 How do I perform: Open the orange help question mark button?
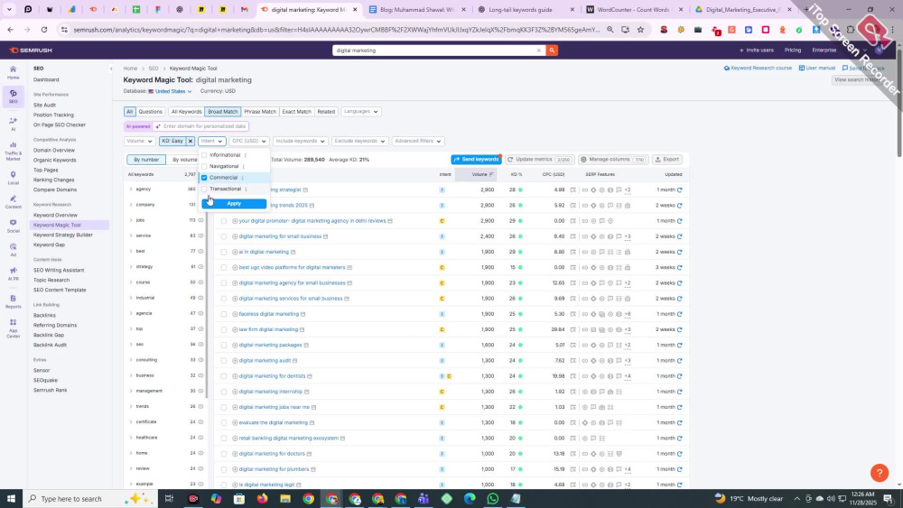pos(880,473)
